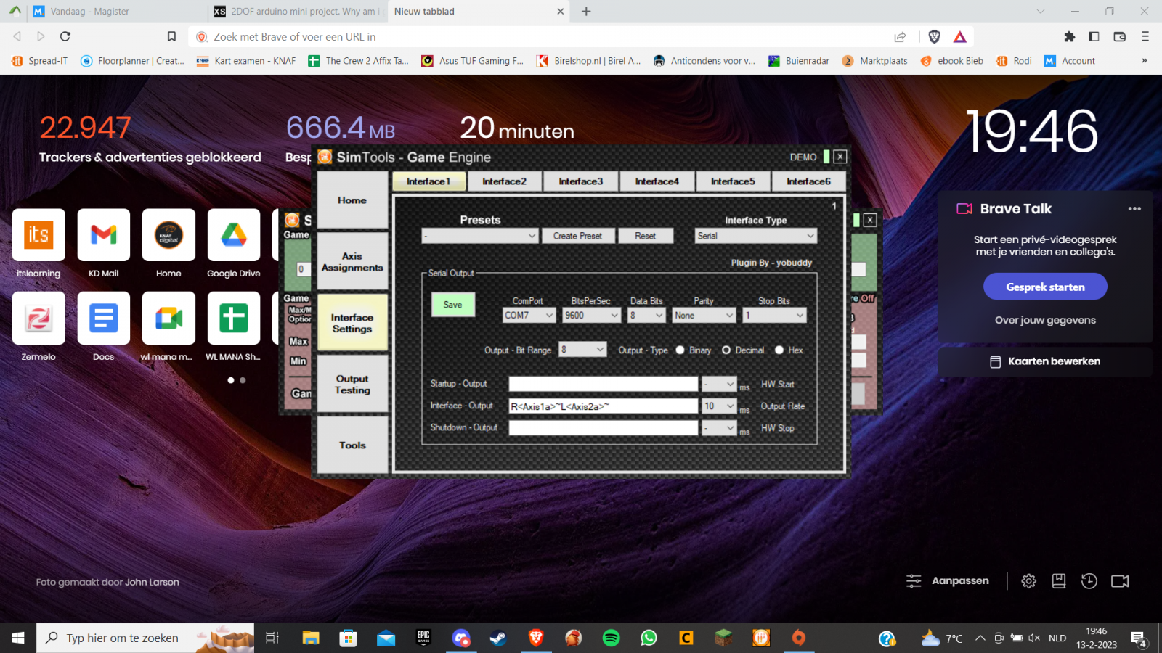Open the wl mana m... Meet tile

pos(168,318)
